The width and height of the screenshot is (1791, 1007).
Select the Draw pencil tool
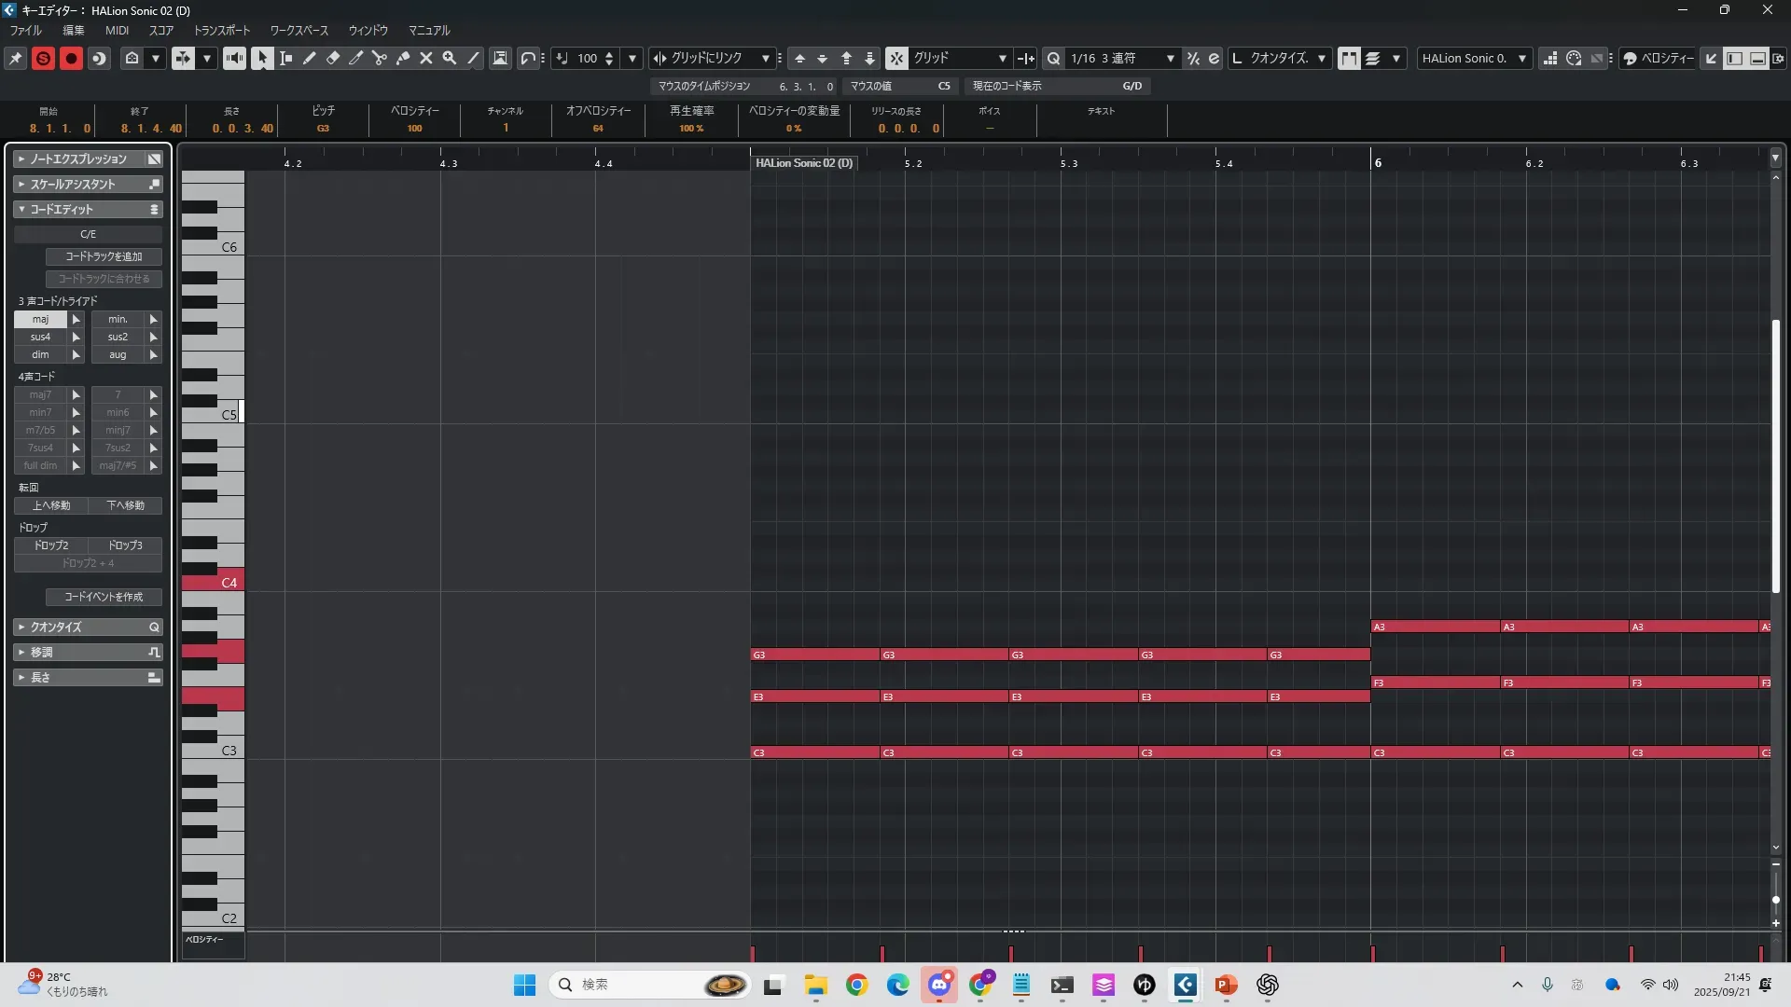click(309, 58)
